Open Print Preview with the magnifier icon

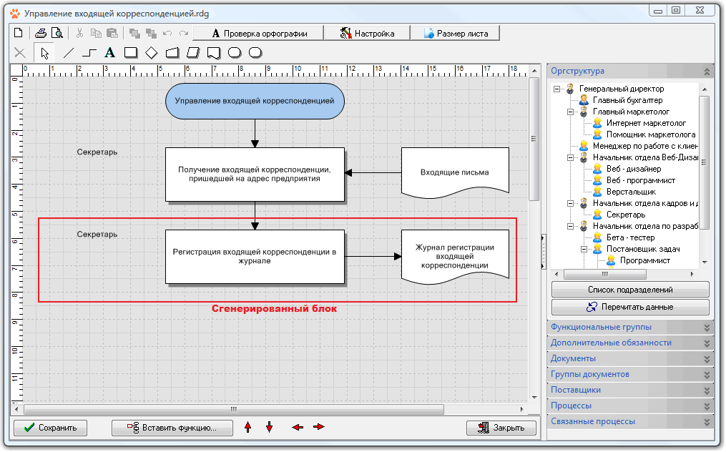coord(57,33)
